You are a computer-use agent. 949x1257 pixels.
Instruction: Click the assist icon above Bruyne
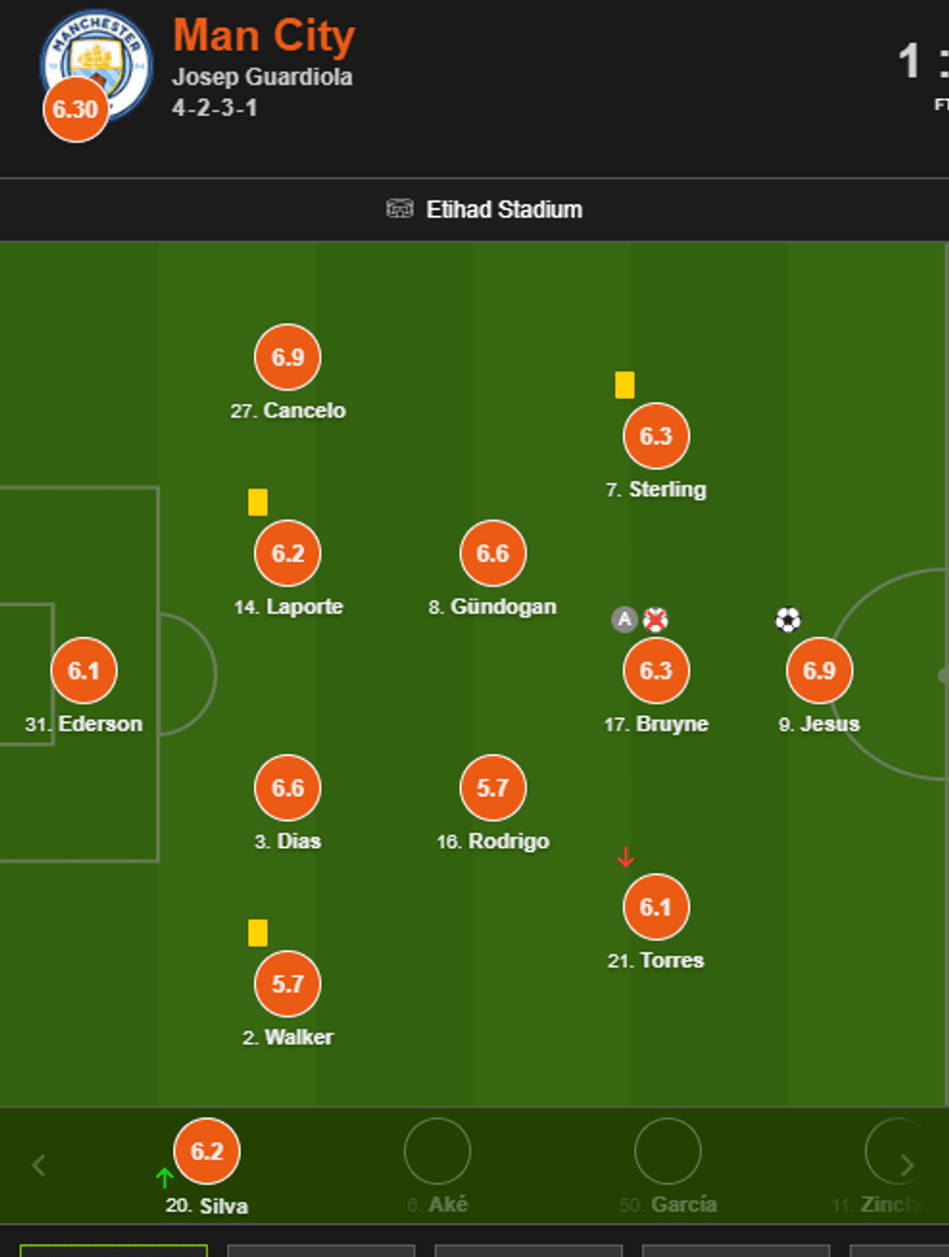625,619
